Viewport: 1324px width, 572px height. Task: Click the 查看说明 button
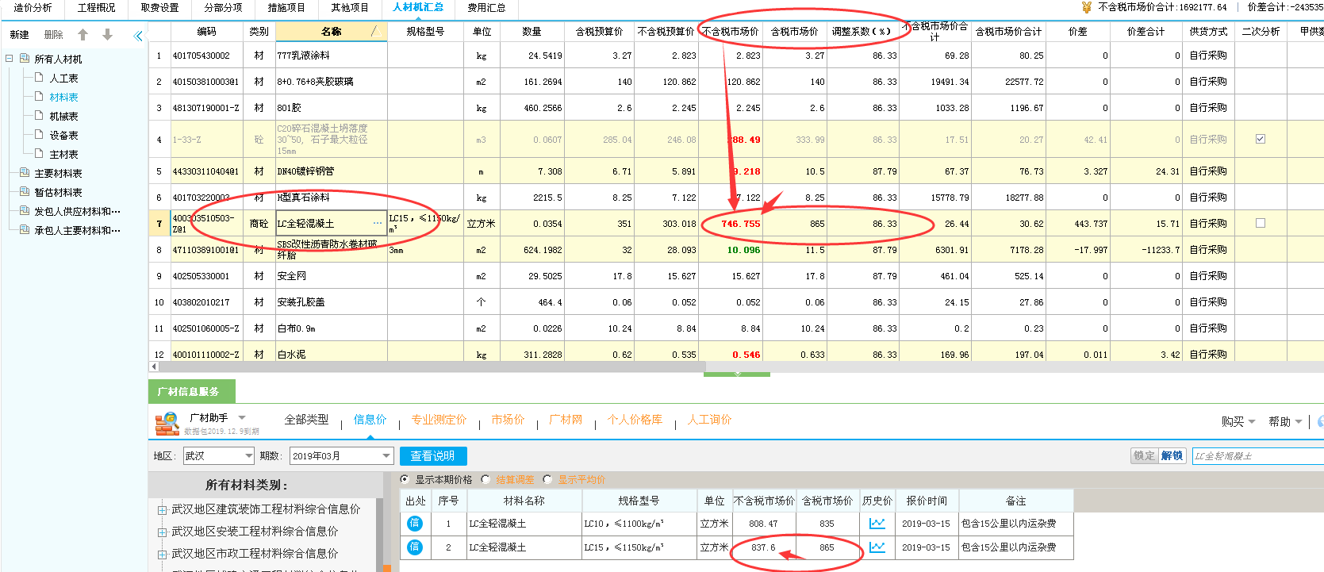[433, 456]
